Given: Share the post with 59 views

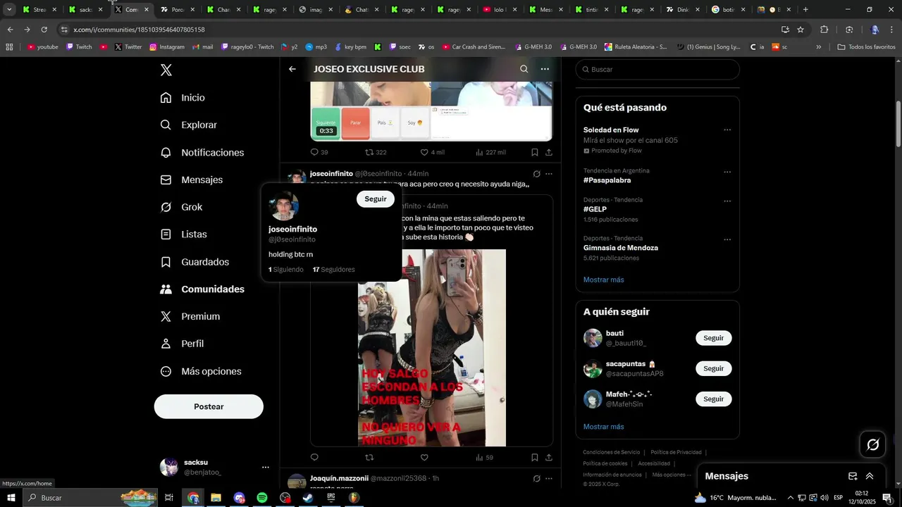Looking at the screenshot, I should pyautogui.click(x=549, y=458).
